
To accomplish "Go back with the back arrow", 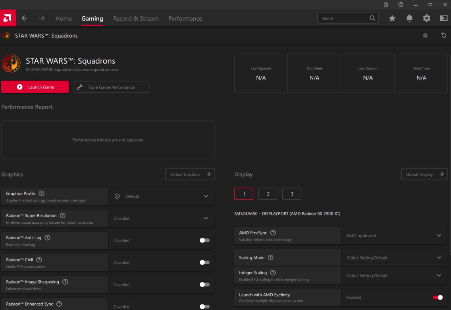I will point(25,18).
